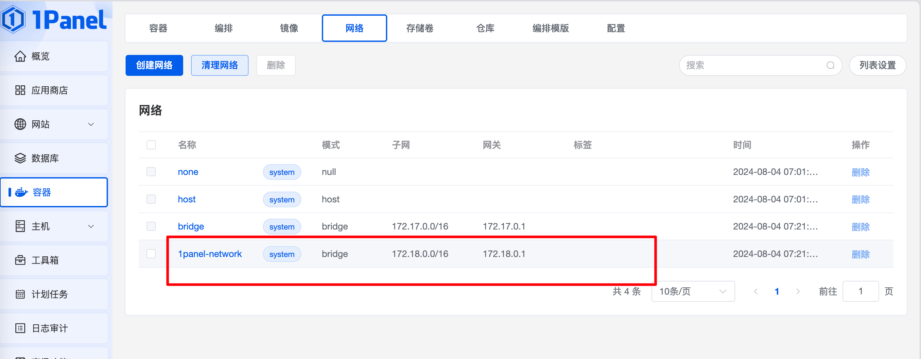The width and height of the screenshot is (921, 359).
Task: Expand the 主机 sidebar submenu chevron
Action: click(x=91, y=226)
